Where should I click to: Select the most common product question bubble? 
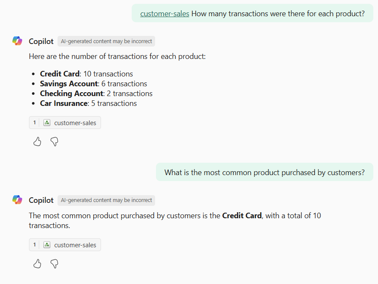(265, 172)
